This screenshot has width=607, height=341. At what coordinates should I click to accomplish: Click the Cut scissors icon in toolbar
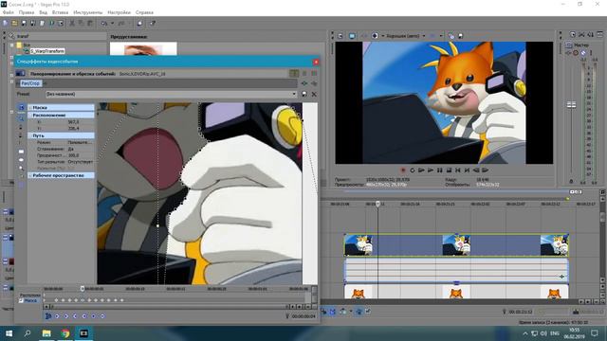tap(72, 23)
